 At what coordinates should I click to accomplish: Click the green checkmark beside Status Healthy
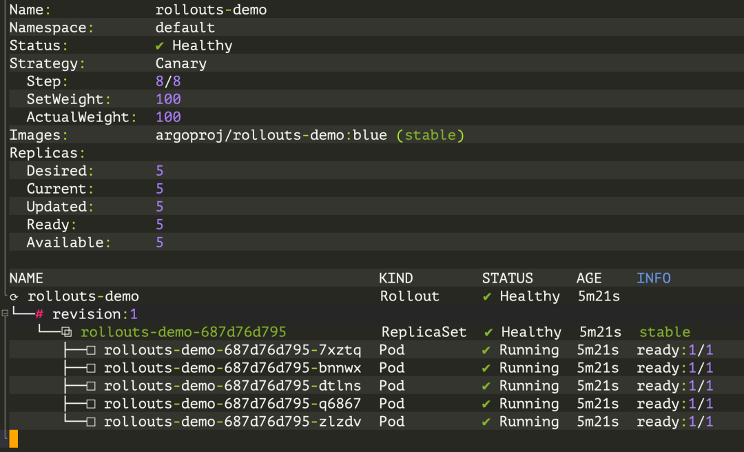(159, 45)
